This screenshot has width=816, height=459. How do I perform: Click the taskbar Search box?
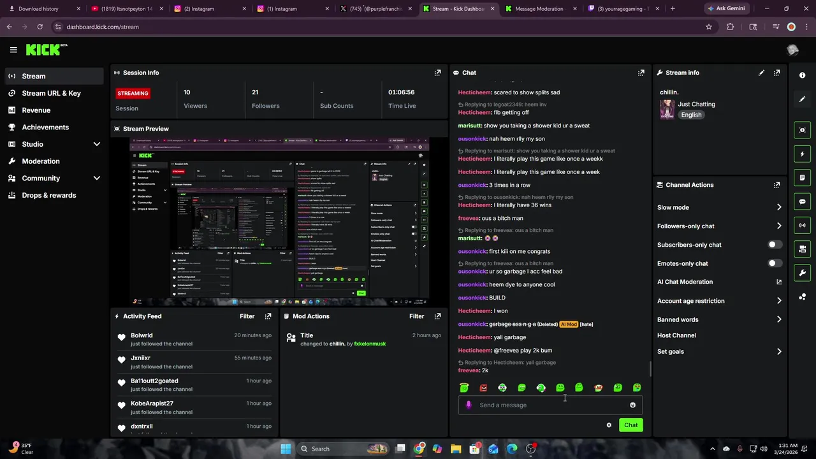(343, 449)
